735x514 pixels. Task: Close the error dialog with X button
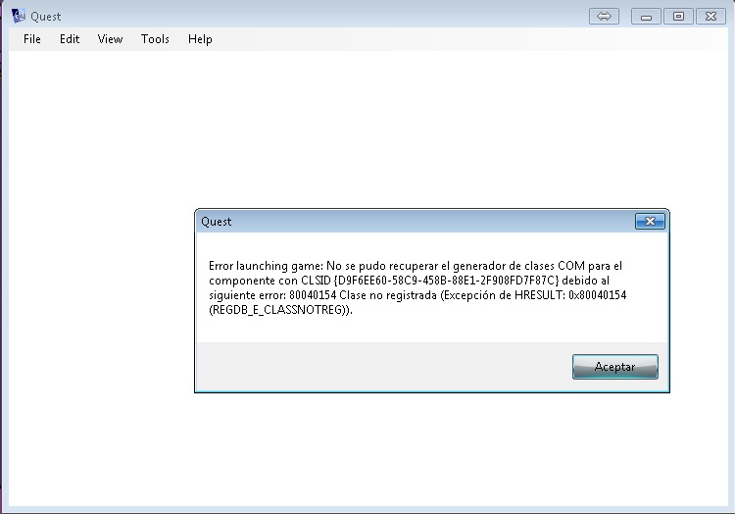point(650,222)
